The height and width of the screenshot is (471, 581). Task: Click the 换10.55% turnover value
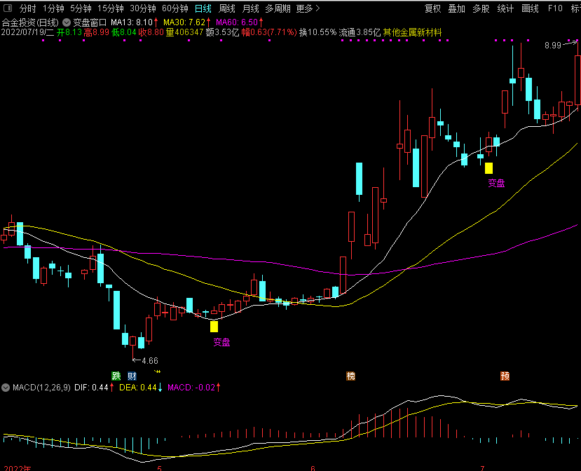317,33
